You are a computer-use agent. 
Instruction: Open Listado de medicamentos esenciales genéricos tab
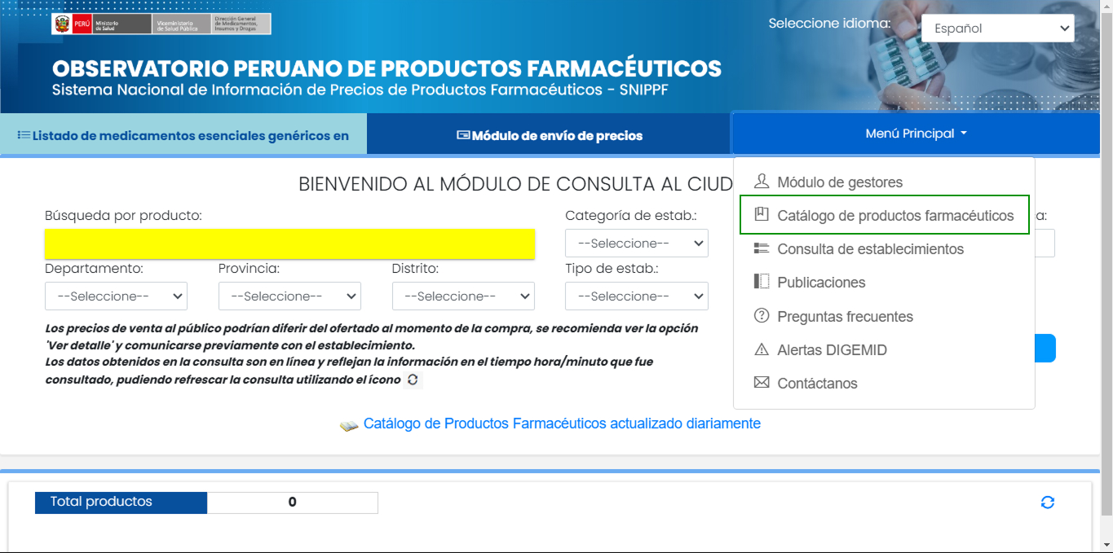point(183,135)
